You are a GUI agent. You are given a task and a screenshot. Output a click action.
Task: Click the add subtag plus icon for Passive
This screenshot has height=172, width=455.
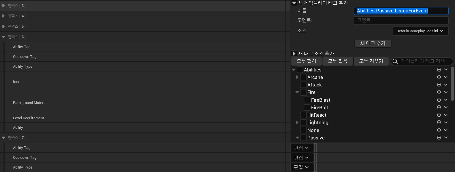(439, 138)
